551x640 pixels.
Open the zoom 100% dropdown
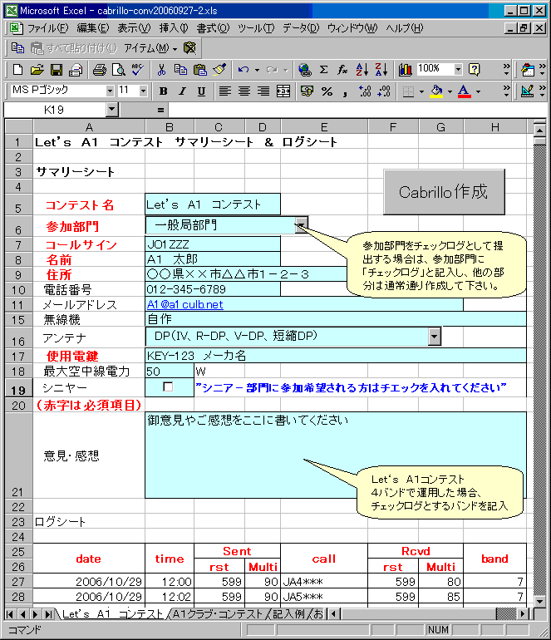coord(458,69)
